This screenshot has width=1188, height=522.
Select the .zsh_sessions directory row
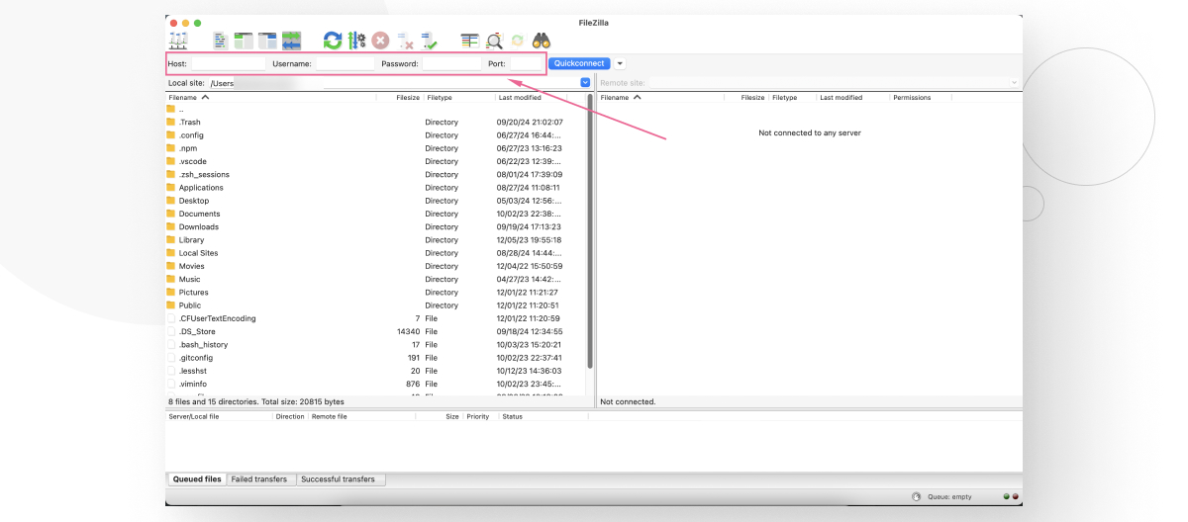click(376, 175)
